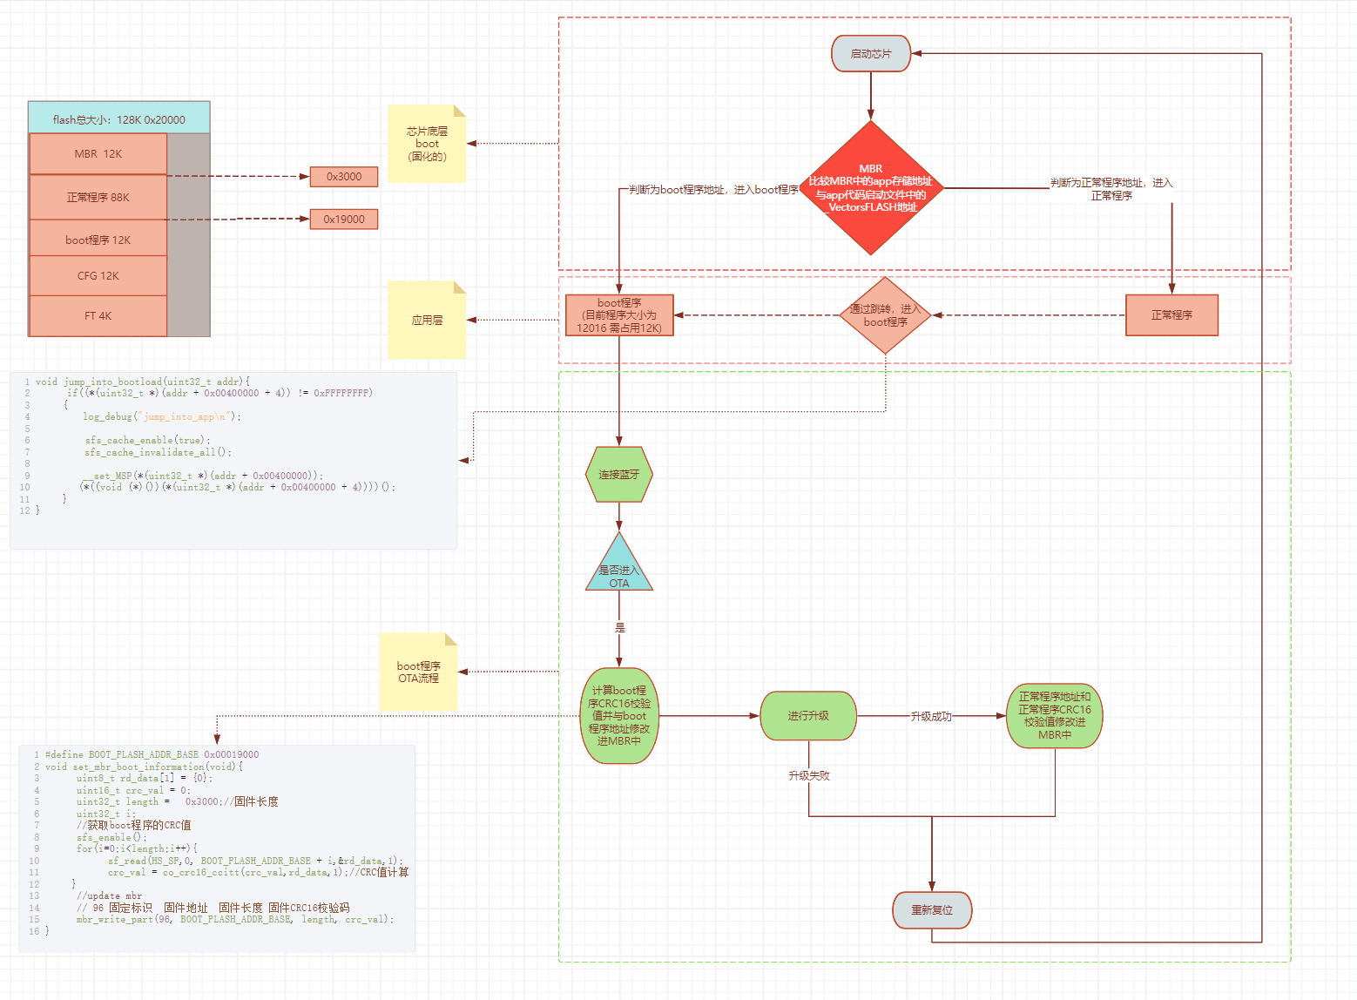Select the jump_into_bootload code snippet block
Viewport: 1357px width, 1000px height.
[x=233, y=461]
